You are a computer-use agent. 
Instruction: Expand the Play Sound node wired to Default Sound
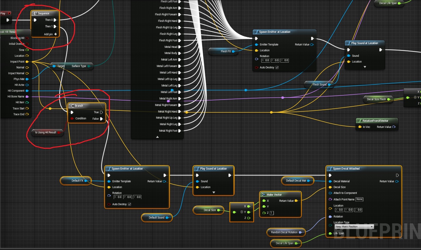[214, 193]
